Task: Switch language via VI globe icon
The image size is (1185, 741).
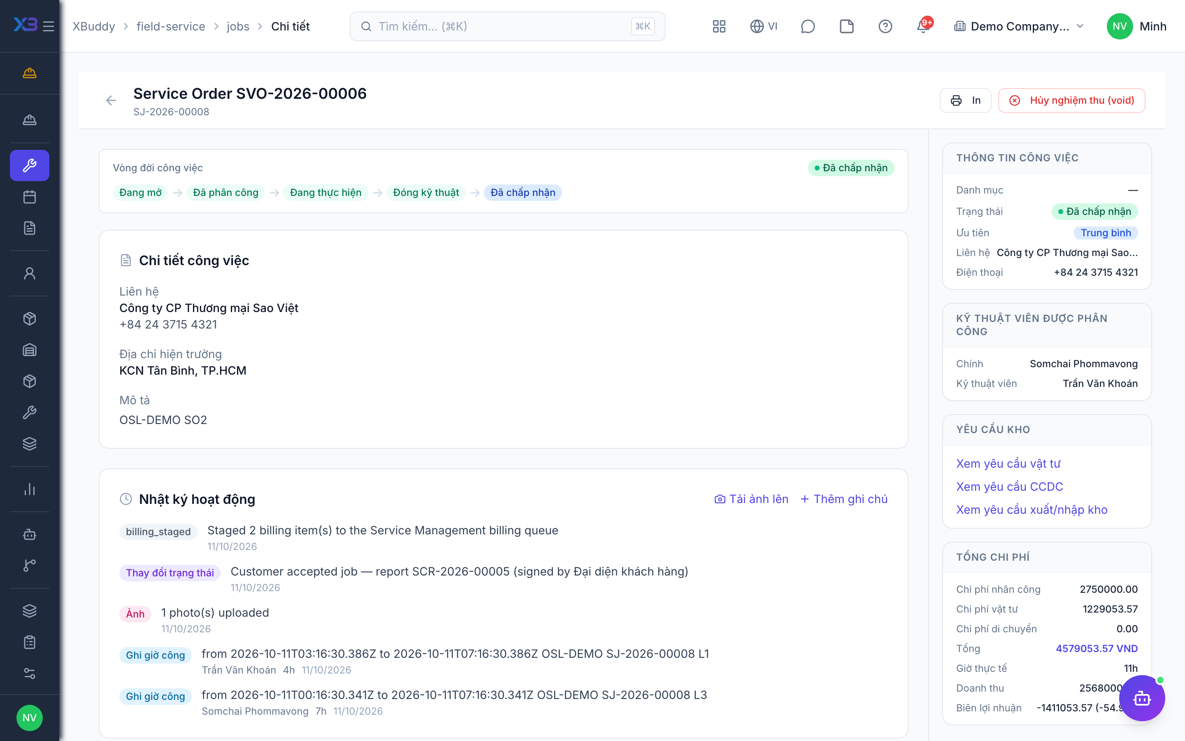Action: (x=763, y=26)
